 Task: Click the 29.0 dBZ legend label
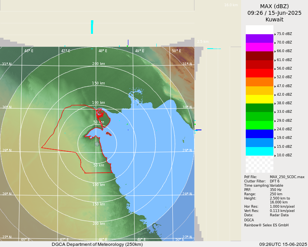[284, 121]
